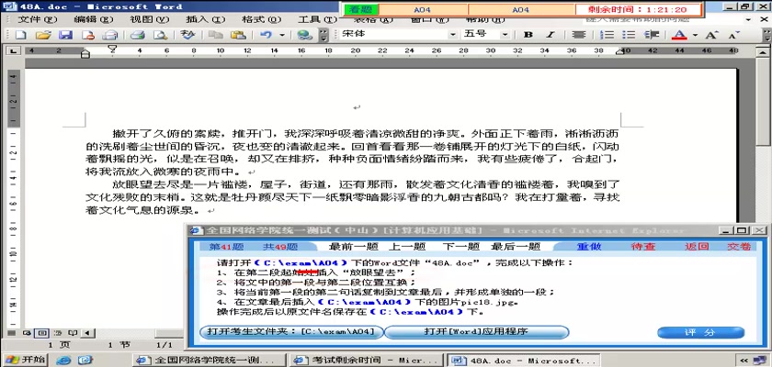
Task: Switch to Reading Layout view icon
Action: click(x=73, y=333)
